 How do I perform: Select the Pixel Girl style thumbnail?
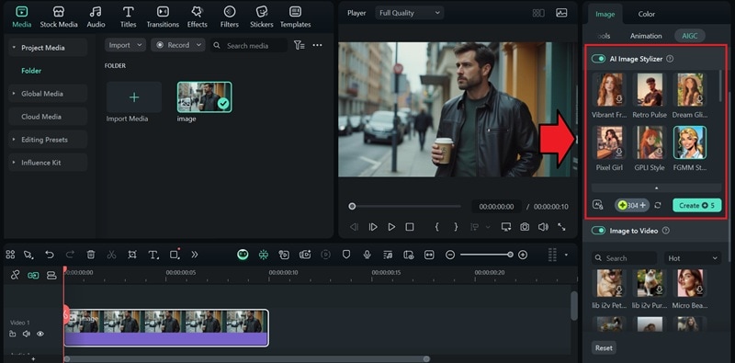609,142
